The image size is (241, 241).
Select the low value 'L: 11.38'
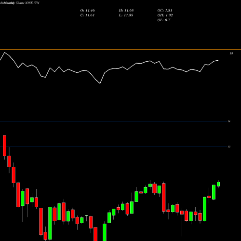126,15
